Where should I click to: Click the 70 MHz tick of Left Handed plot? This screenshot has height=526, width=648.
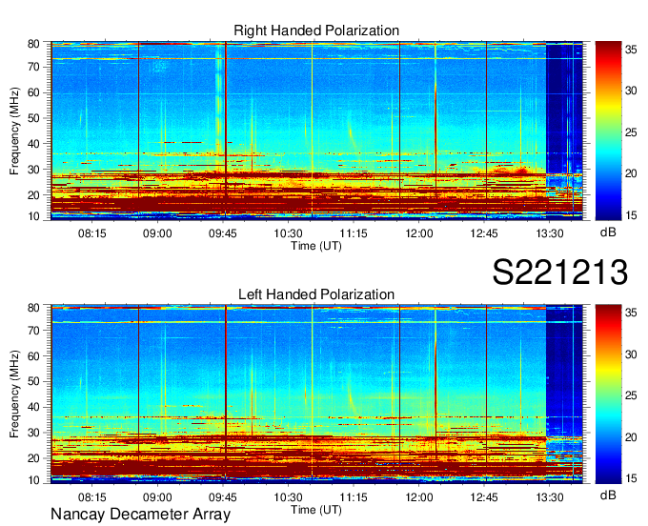coord(33,330)
